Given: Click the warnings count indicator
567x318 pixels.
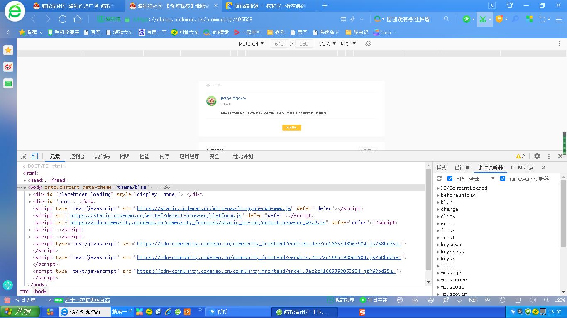Looking at the screenshot, I should click(521, 156).
